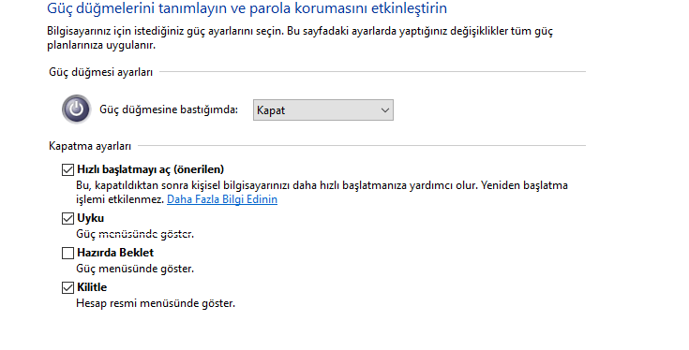This screenshot has height=350, width=689.
Task: Click the Kapatma ayarları section heading
Action: point(90,146)
